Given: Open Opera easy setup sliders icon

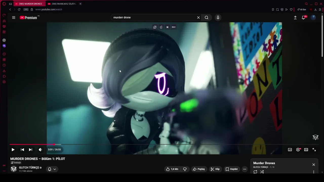Looking at the screenshot, I should (320, 9).
